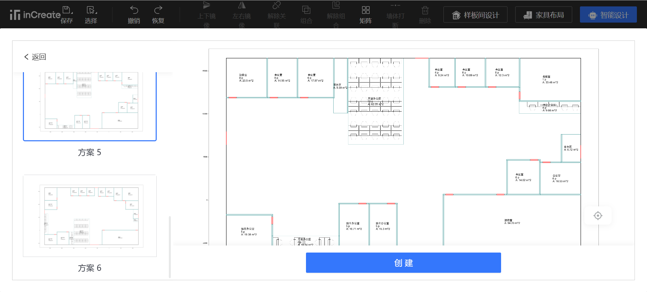The height and width of the screenshot is (292, 647).
Task: Click the 独立办公室 19.38 m² label
Action: pyautogui.click(x=249, y=232)
